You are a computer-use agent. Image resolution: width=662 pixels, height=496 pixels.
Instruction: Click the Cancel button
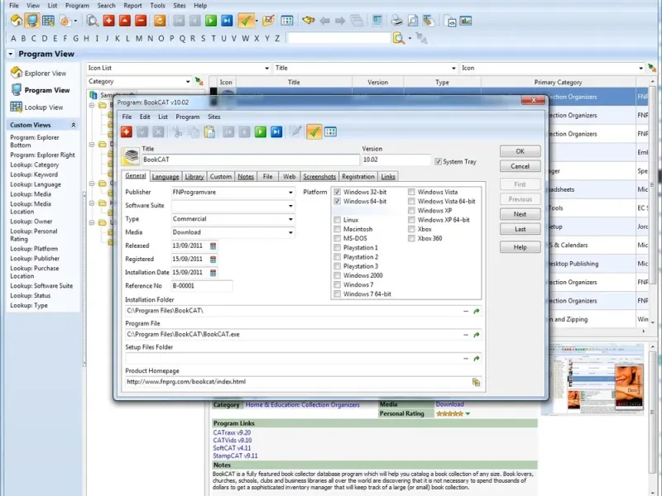520,166
